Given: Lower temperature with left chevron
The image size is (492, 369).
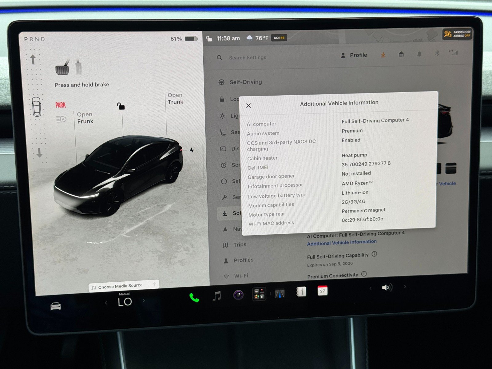Looking at the screenshot, I should [x=106, y=303].
